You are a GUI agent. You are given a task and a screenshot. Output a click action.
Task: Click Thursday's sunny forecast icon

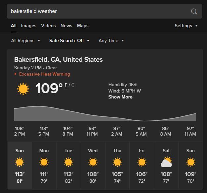point(117,162)
